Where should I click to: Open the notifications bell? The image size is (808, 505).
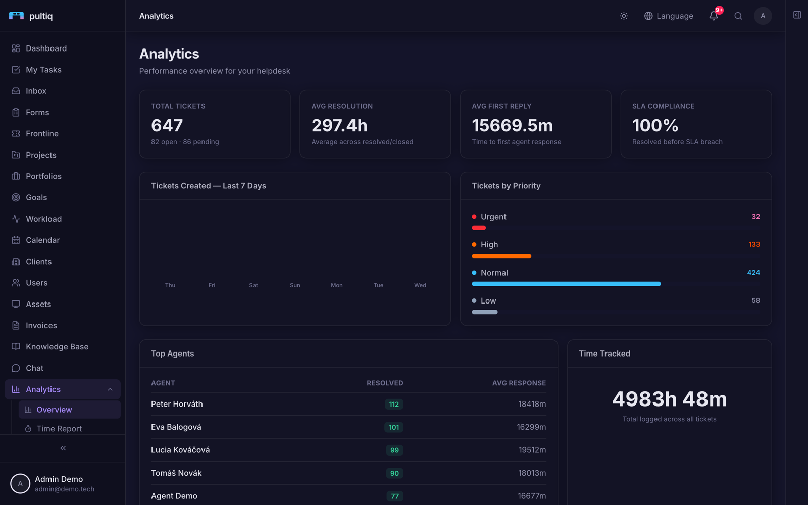pos(714,16)
